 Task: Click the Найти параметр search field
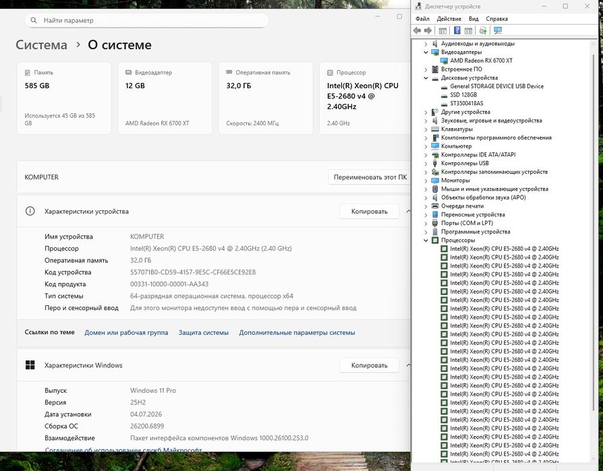(147, 20)
